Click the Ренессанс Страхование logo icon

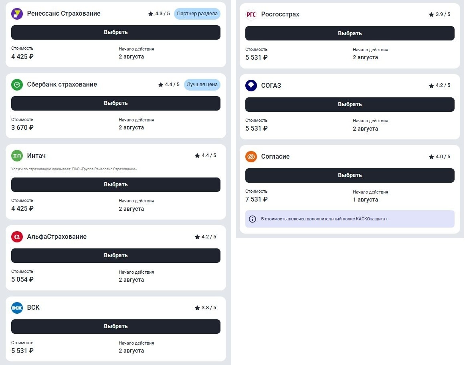[17, 14]
